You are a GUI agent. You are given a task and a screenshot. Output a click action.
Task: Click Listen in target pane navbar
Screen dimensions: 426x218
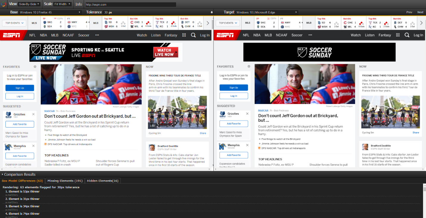coord(369,35)
